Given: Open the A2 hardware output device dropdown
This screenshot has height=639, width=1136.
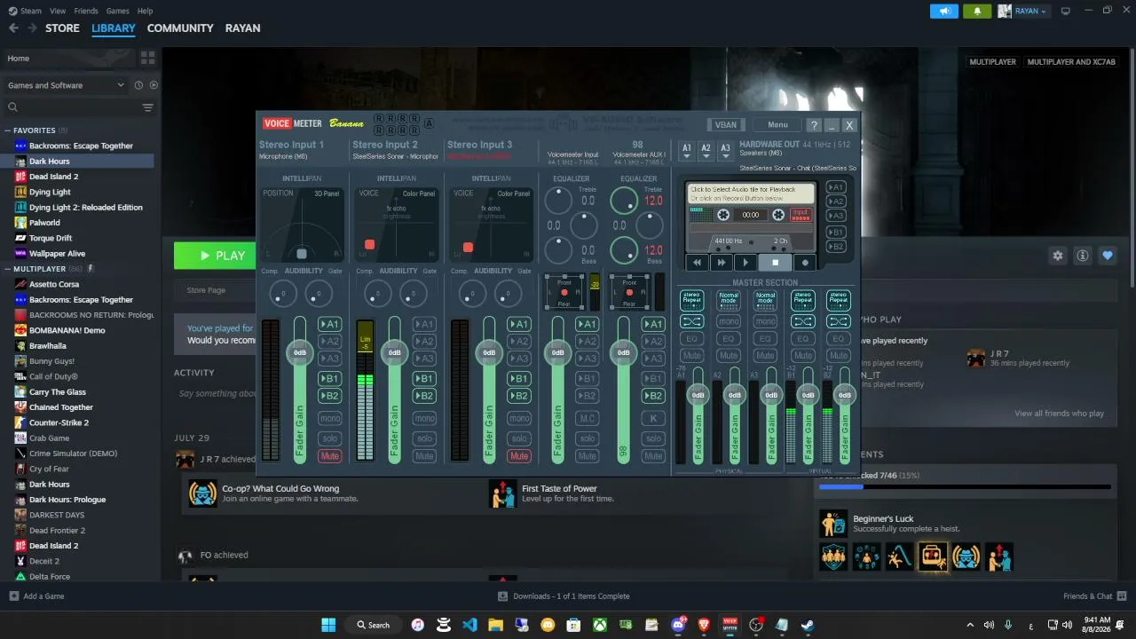Looking at the screenshot, I should [706, 150].
